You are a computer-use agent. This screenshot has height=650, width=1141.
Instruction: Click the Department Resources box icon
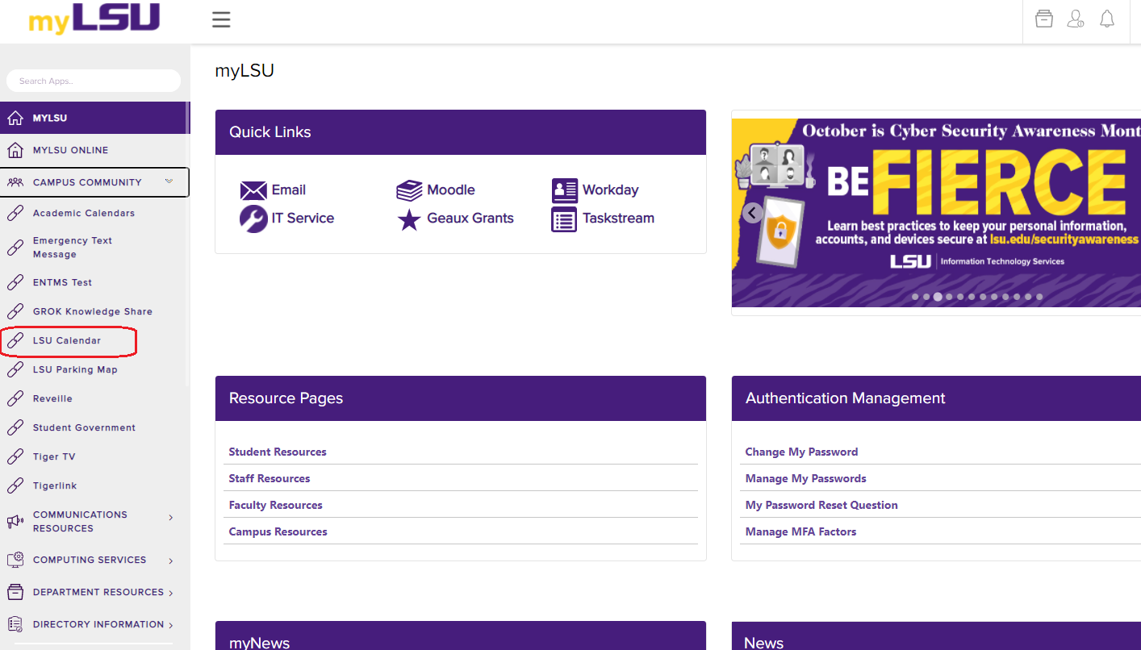tap(15, 592)
